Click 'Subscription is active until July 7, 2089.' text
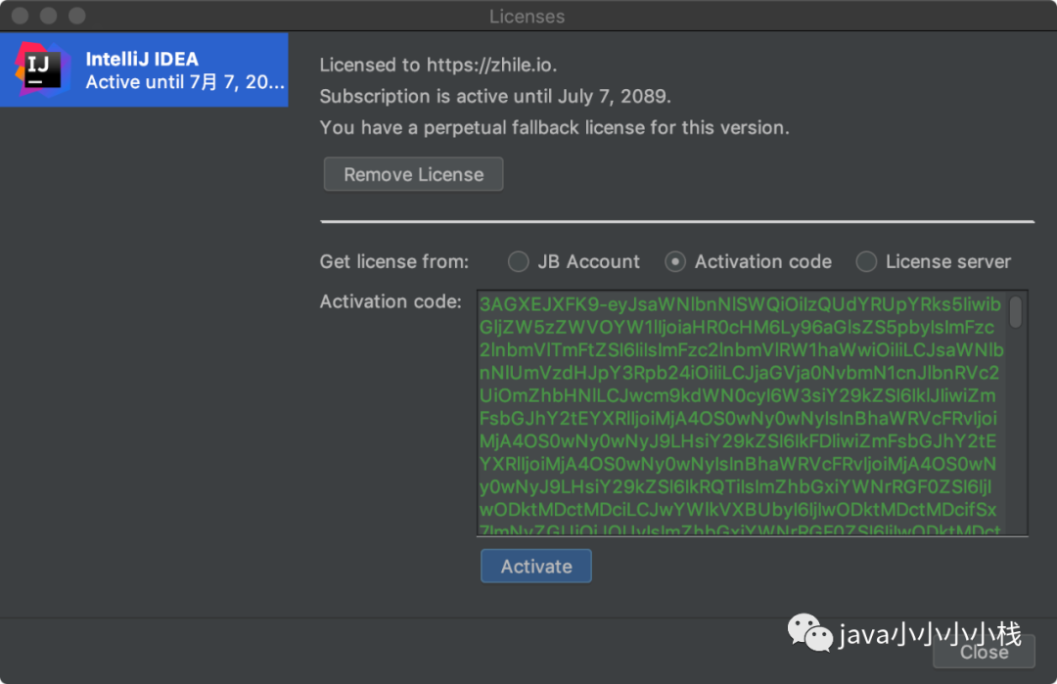Viewport: 1057px width, 684px height. pyautogui.click(x=495, y=96)
